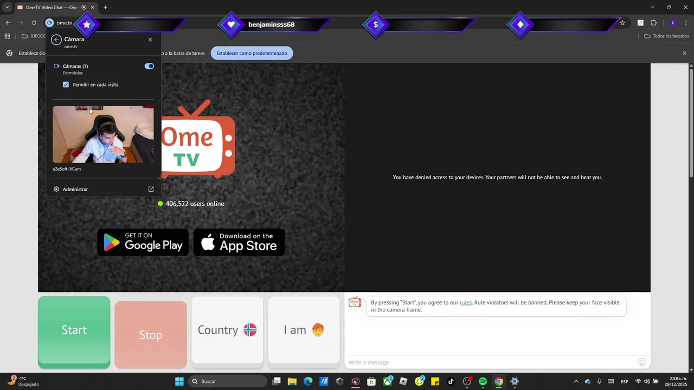694x390 pixels.
Task: Open the apps grid in bookmarks bar
Action: (7, 36)
